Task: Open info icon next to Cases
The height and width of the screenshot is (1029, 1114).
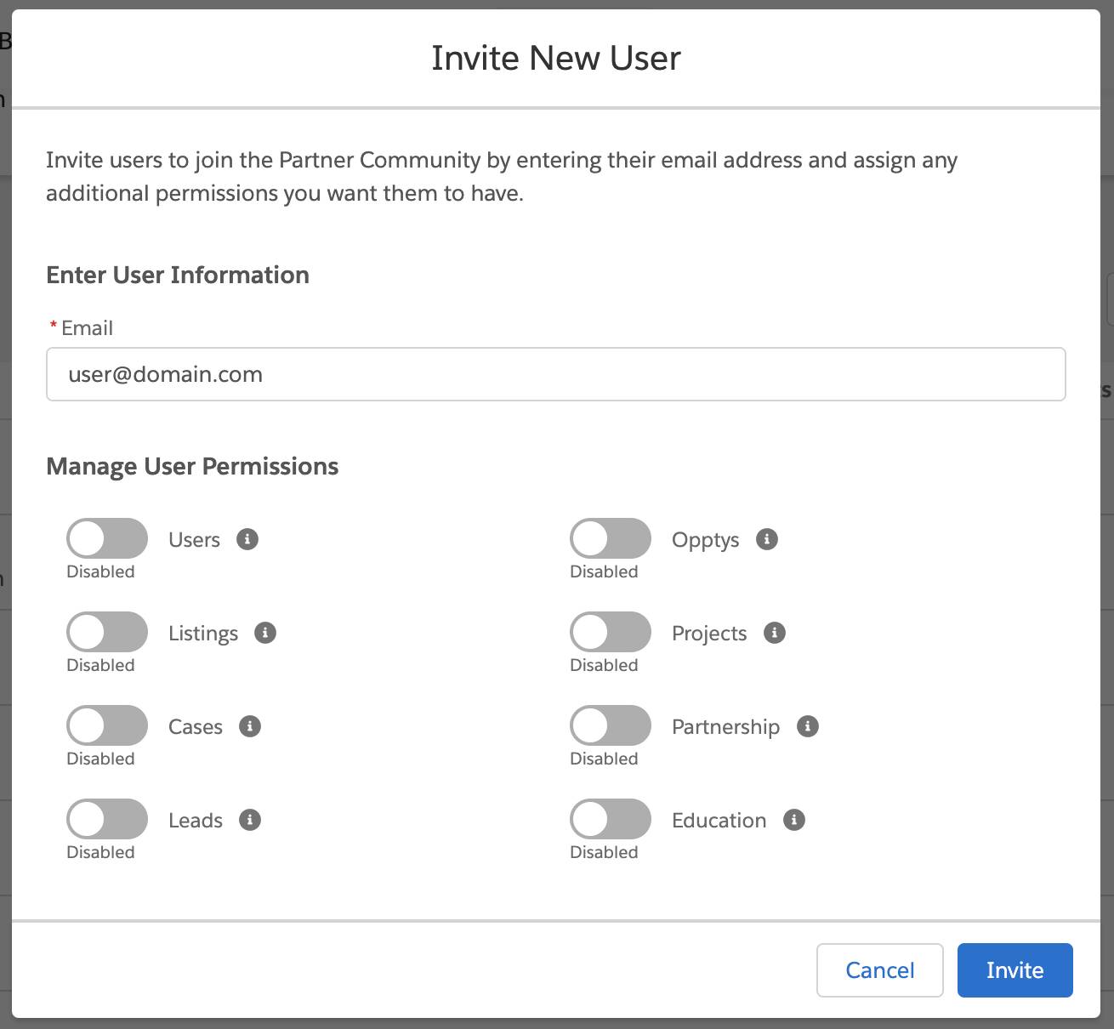Action: point(250,726)
